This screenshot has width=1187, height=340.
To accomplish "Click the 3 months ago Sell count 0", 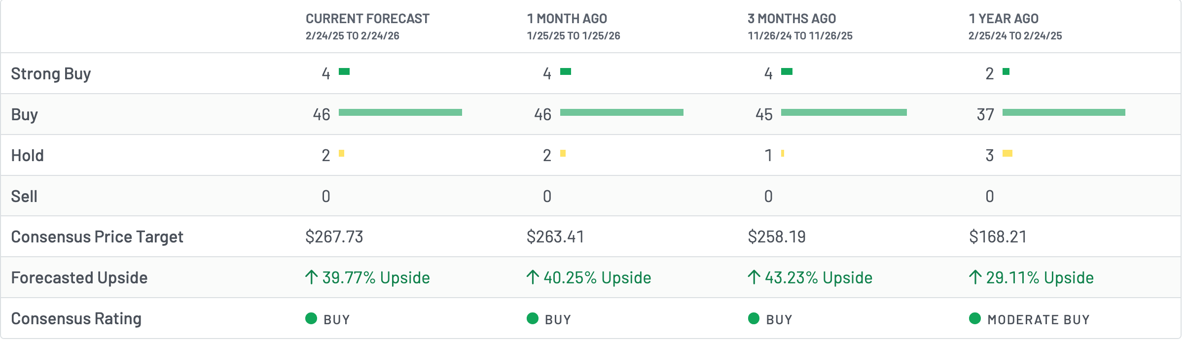I will 768,196.
